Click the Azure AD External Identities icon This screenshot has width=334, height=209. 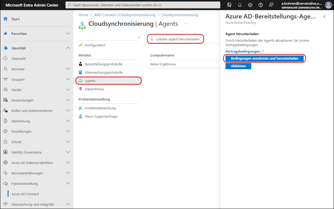[6, 162]
